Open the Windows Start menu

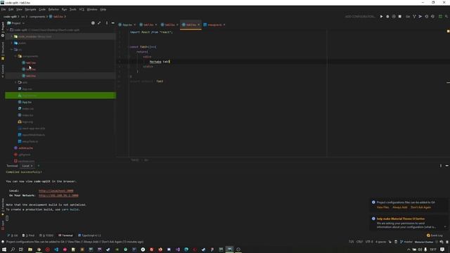[x=4, y=249]
